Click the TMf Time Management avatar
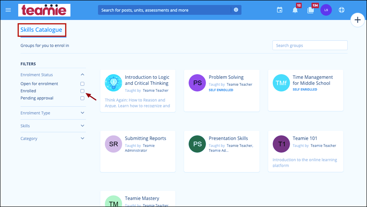 [281, 83]
